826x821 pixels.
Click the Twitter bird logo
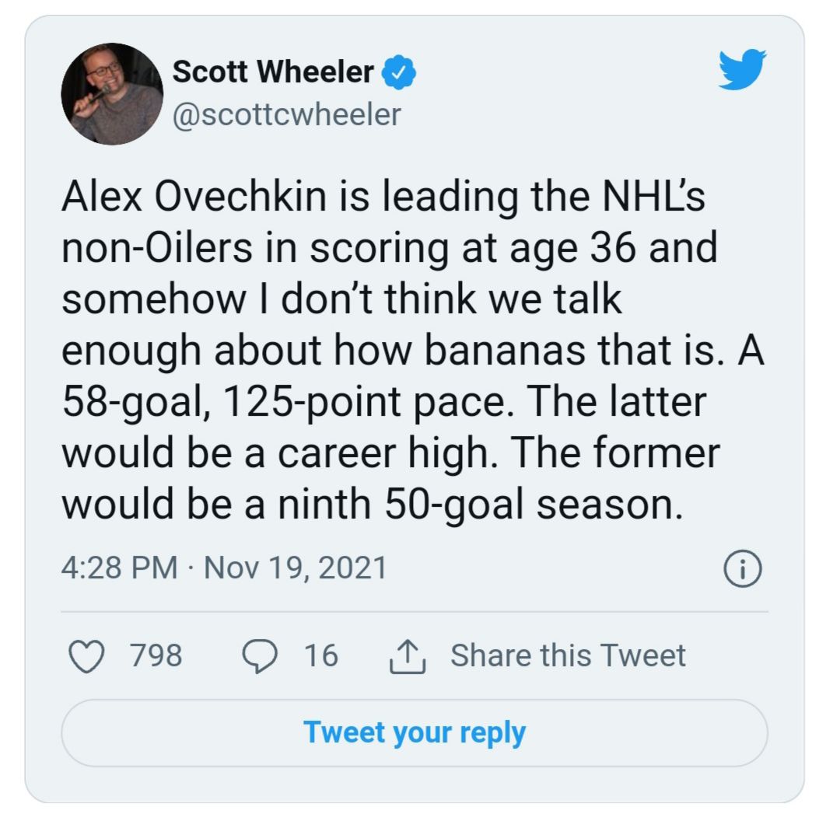coord(742,69)
